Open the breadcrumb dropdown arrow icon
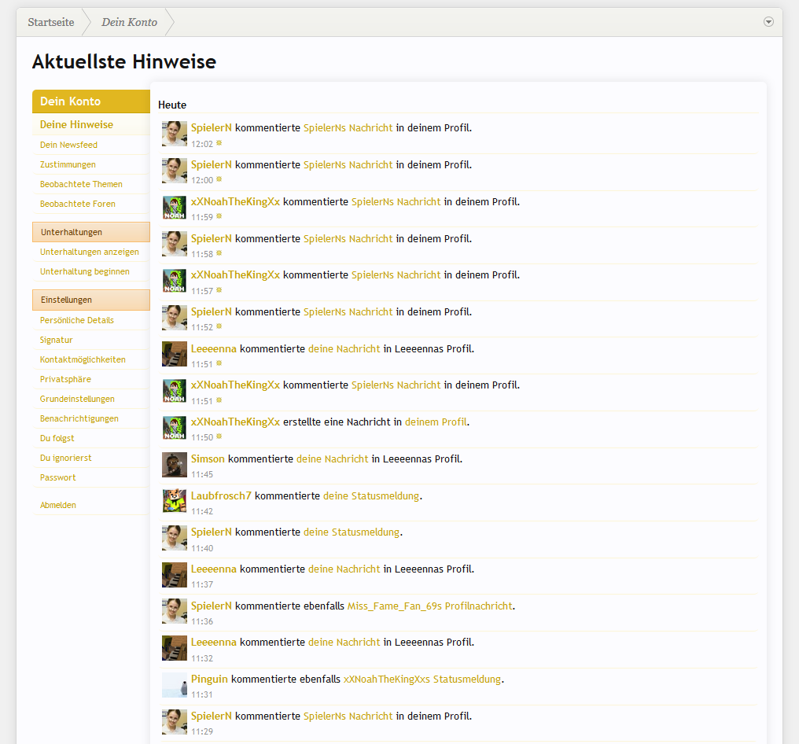Viewport: 799px width, 744px height. 768,22
